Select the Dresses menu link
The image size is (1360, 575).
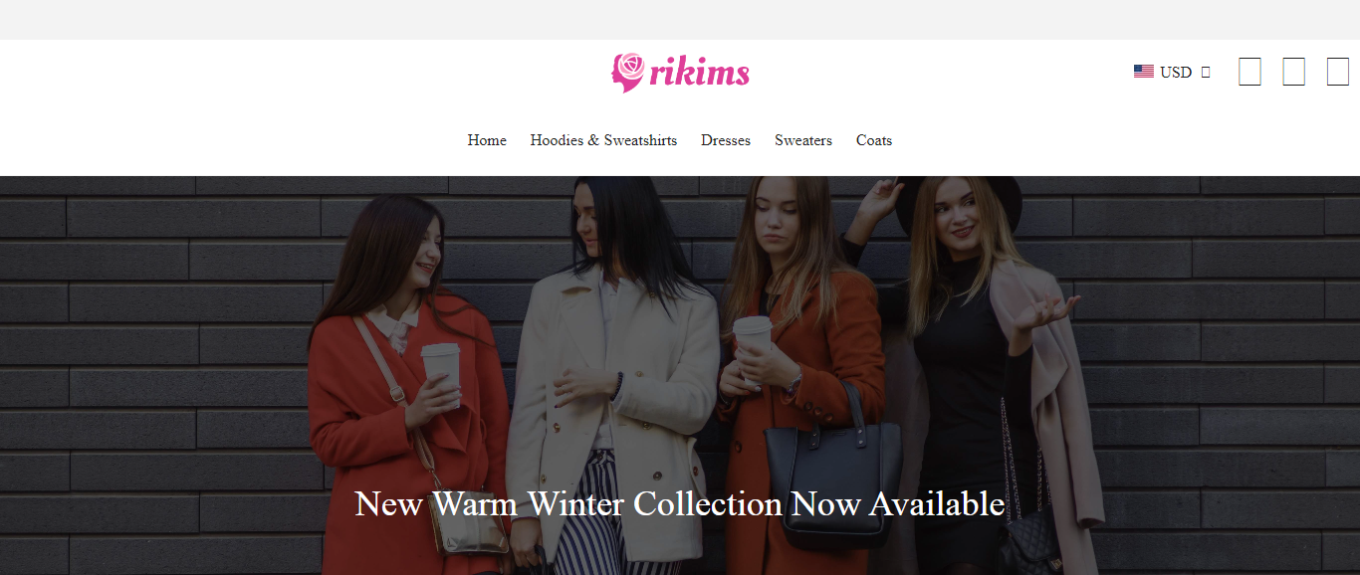[x=726, y=140]
